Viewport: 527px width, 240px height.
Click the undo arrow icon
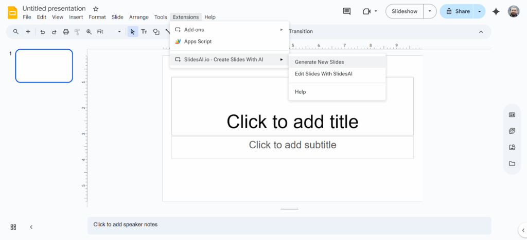click(43, 32)
